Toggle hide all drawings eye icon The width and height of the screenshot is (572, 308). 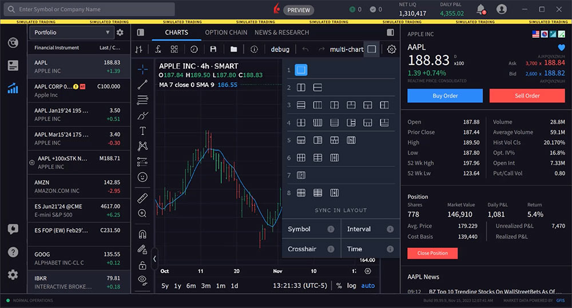click(142, 280)
